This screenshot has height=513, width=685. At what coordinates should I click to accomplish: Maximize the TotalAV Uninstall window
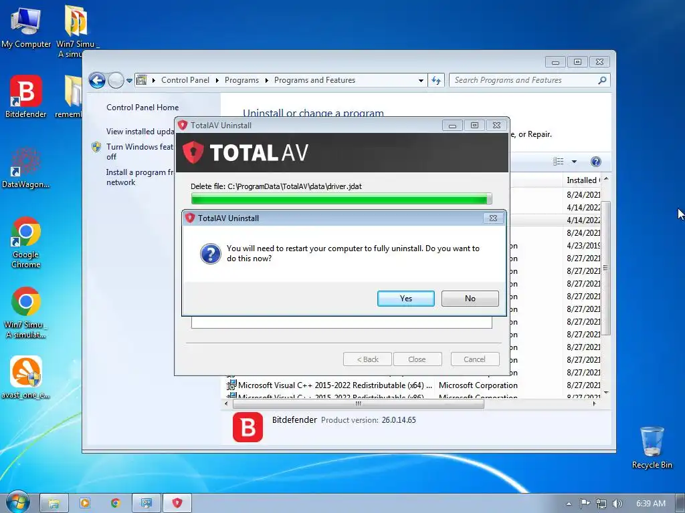pos(474,126)
